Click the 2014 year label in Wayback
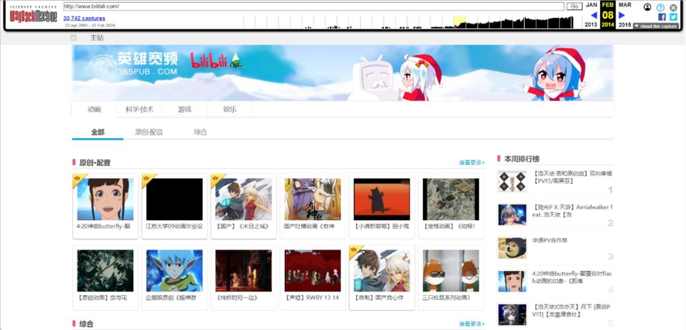Image resolution: width=686 pixels, height=330 pixels. click(608, 25)
